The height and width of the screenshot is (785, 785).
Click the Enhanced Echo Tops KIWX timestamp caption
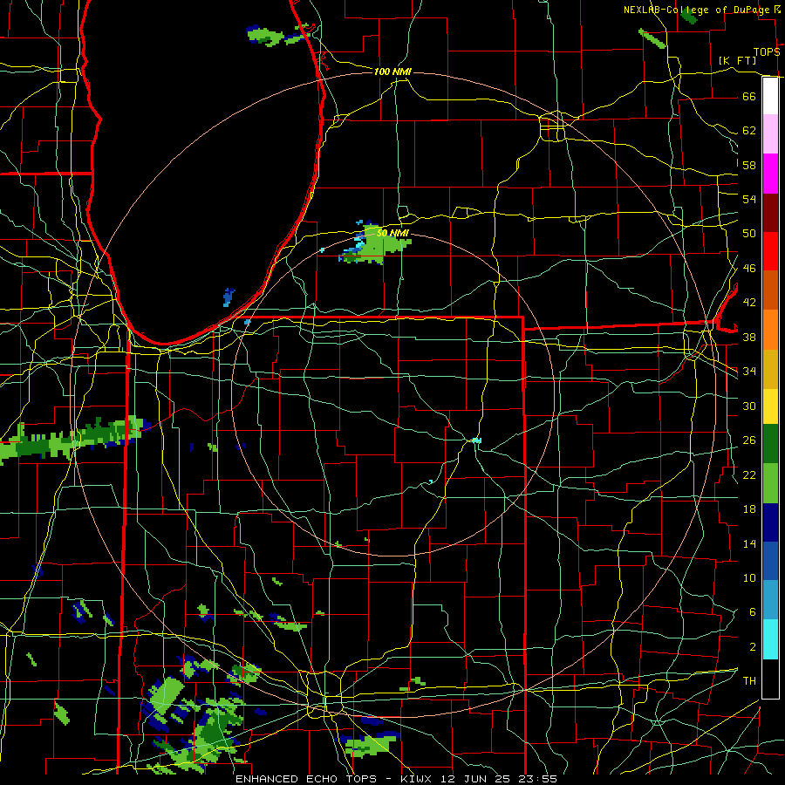396,779
